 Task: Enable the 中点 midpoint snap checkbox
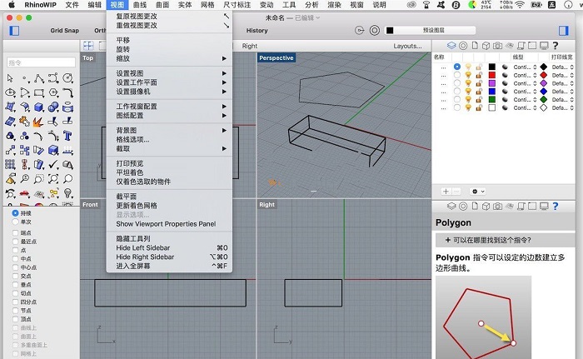tap(15, 258)
